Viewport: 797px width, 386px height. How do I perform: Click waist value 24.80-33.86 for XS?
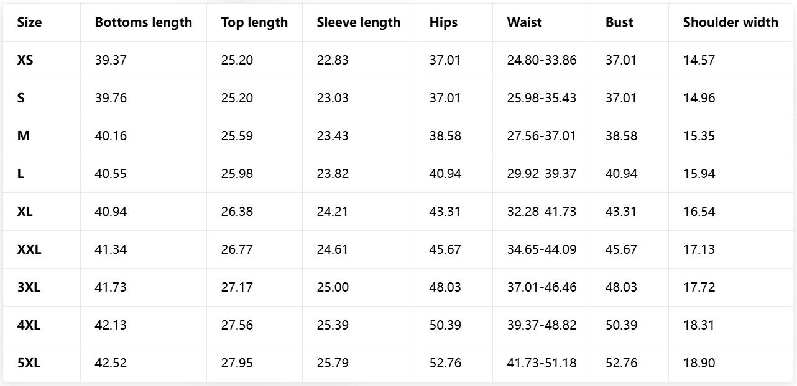(541, 60)
